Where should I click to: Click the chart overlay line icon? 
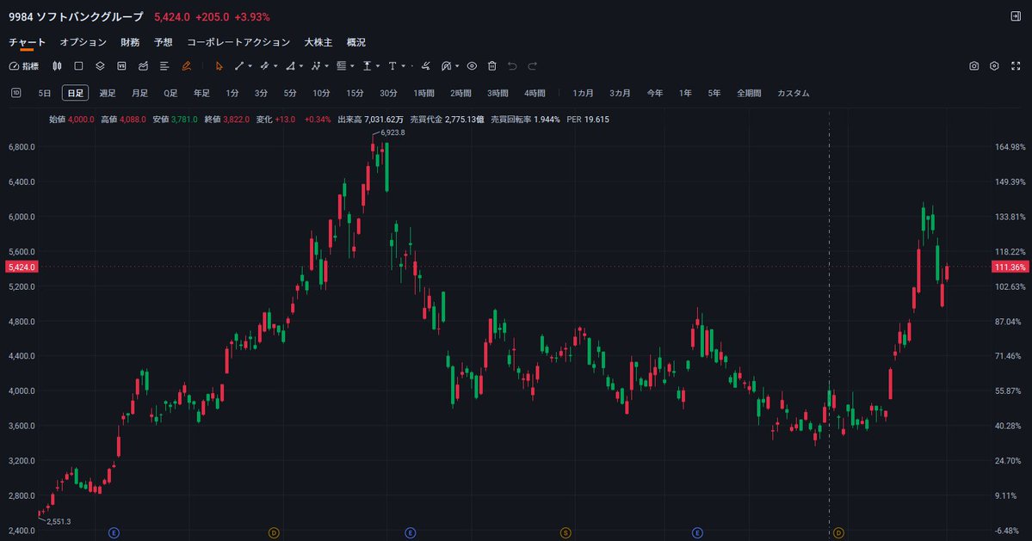[143, 65]
